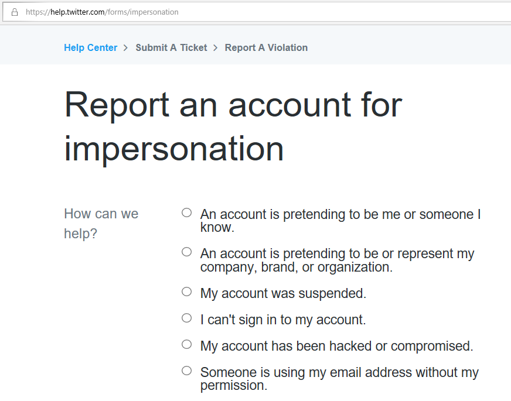Click the label text "My account was suspended."

(283, 293)
